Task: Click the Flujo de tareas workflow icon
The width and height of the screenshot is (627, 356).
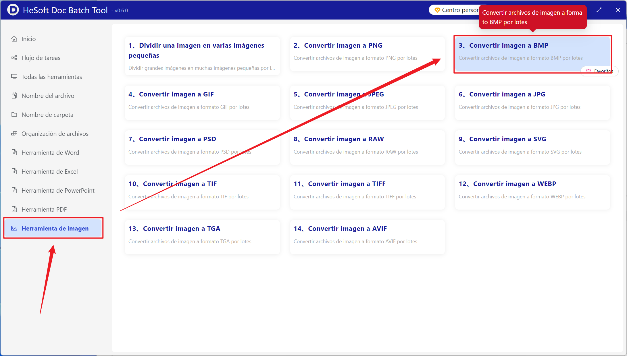Action: click(14, 58)
